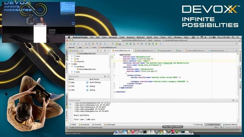Expand the java folder under lib1

click(72, 72)
